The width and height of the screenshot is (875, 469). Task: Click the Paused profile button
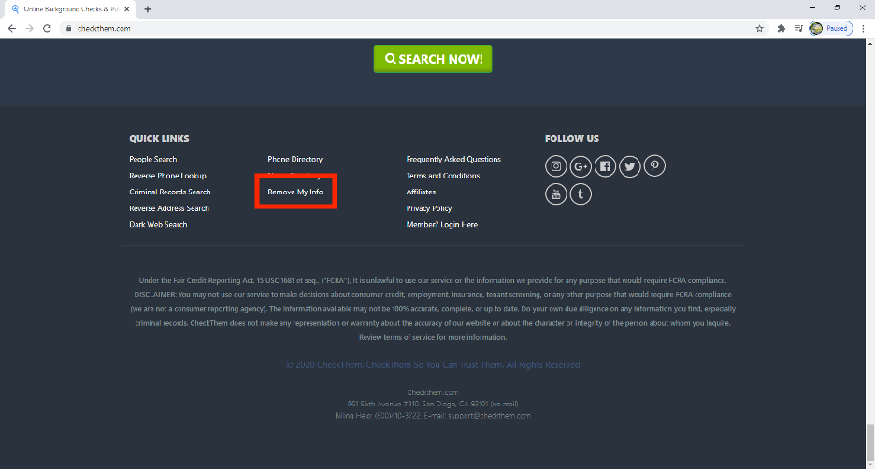tap(831, 28)
